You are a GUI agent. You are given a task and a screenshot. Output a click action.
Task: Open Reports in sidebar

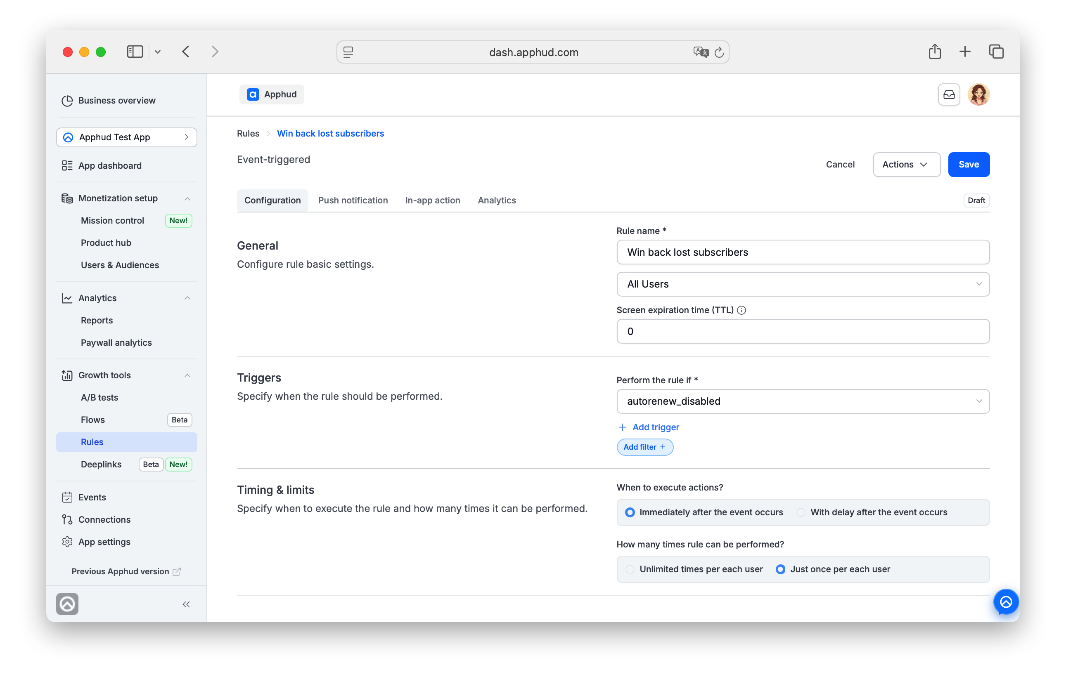pyautogui.click(x=97, y=320)
